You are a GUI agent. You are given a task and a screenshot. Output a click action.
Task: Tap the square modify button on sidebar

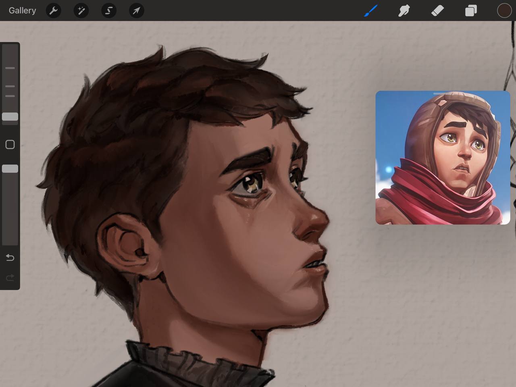10,144
